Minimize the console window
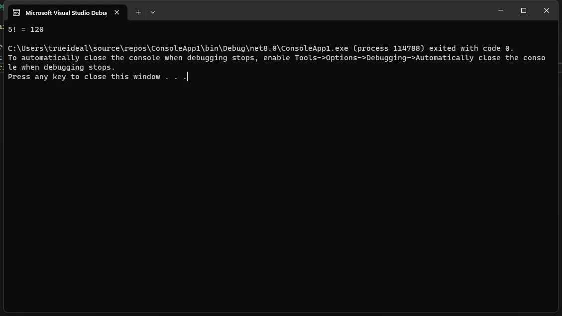This screenshot has height=316, width=562. (x=501, y=10)
